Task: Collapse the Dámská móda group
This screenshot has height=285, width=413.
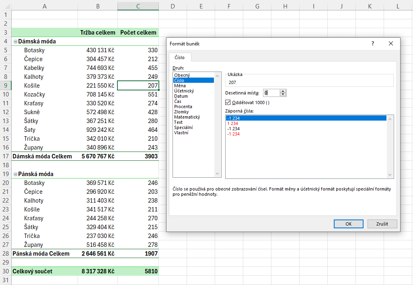Action: pyautogui.click(x=15, y=41)
